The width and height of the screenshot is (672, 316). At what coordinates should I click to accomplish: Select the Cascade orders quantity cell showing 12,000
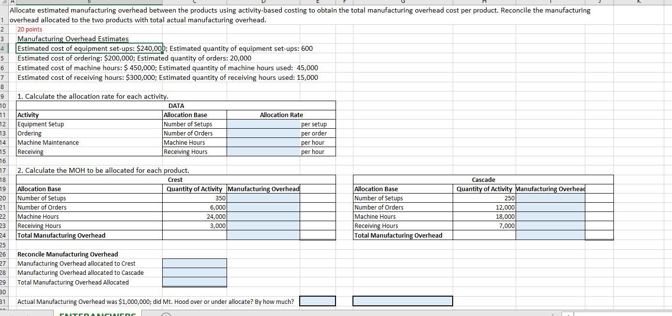(484, 207)
